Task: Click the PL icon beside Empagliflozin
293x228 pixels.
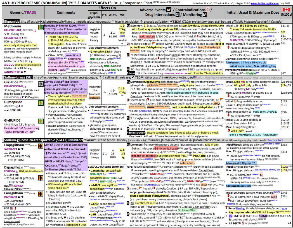Action: tap(41, 147)
